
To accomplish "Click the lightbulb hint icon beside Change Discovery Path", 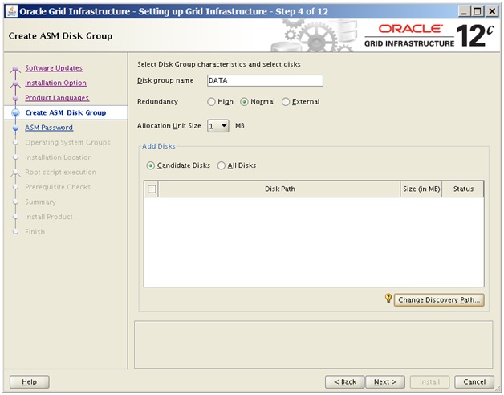I will pos(388,299).
